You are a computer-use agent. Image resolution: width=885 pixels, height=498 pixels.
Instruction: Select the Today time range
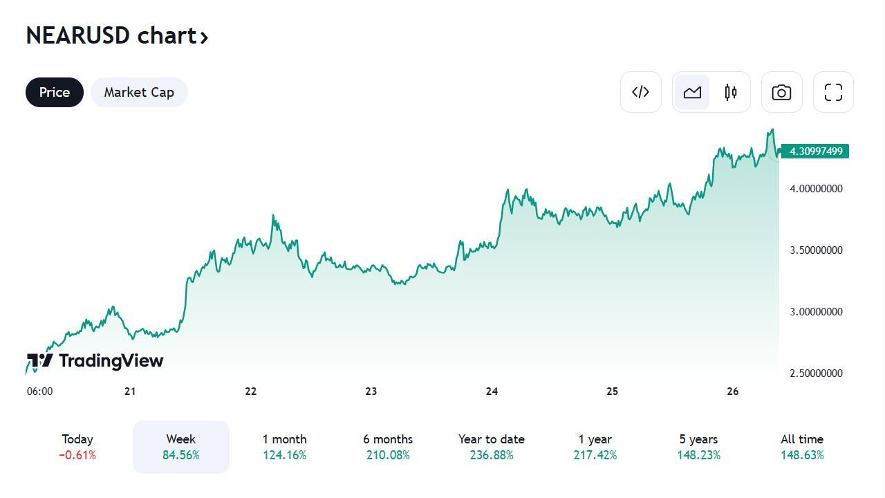pyautogui.click(x=77, y=447)
